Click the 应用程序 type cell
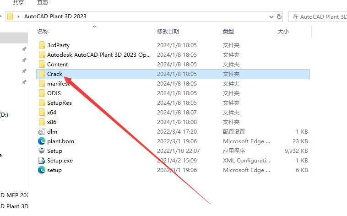347x216 pixels. click(x=234, y=151)
